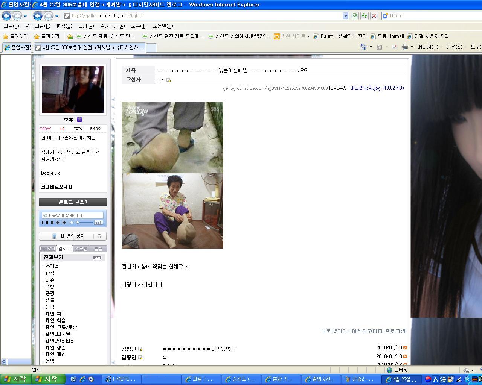Open the 무료 Hotmail favorites link
The image size is (482, 385).
click(x=387, y=36)
